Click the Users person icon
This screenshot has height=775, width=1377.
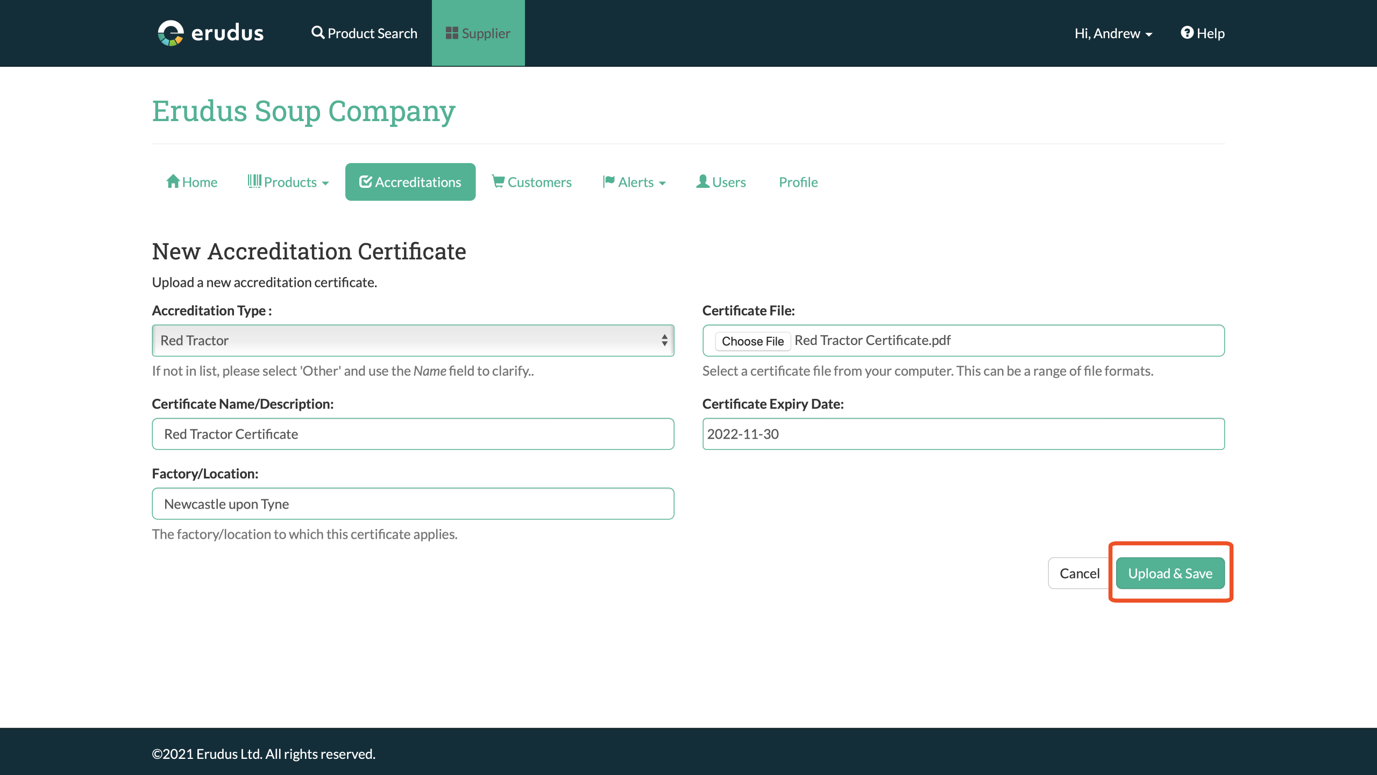pos(702,181)
